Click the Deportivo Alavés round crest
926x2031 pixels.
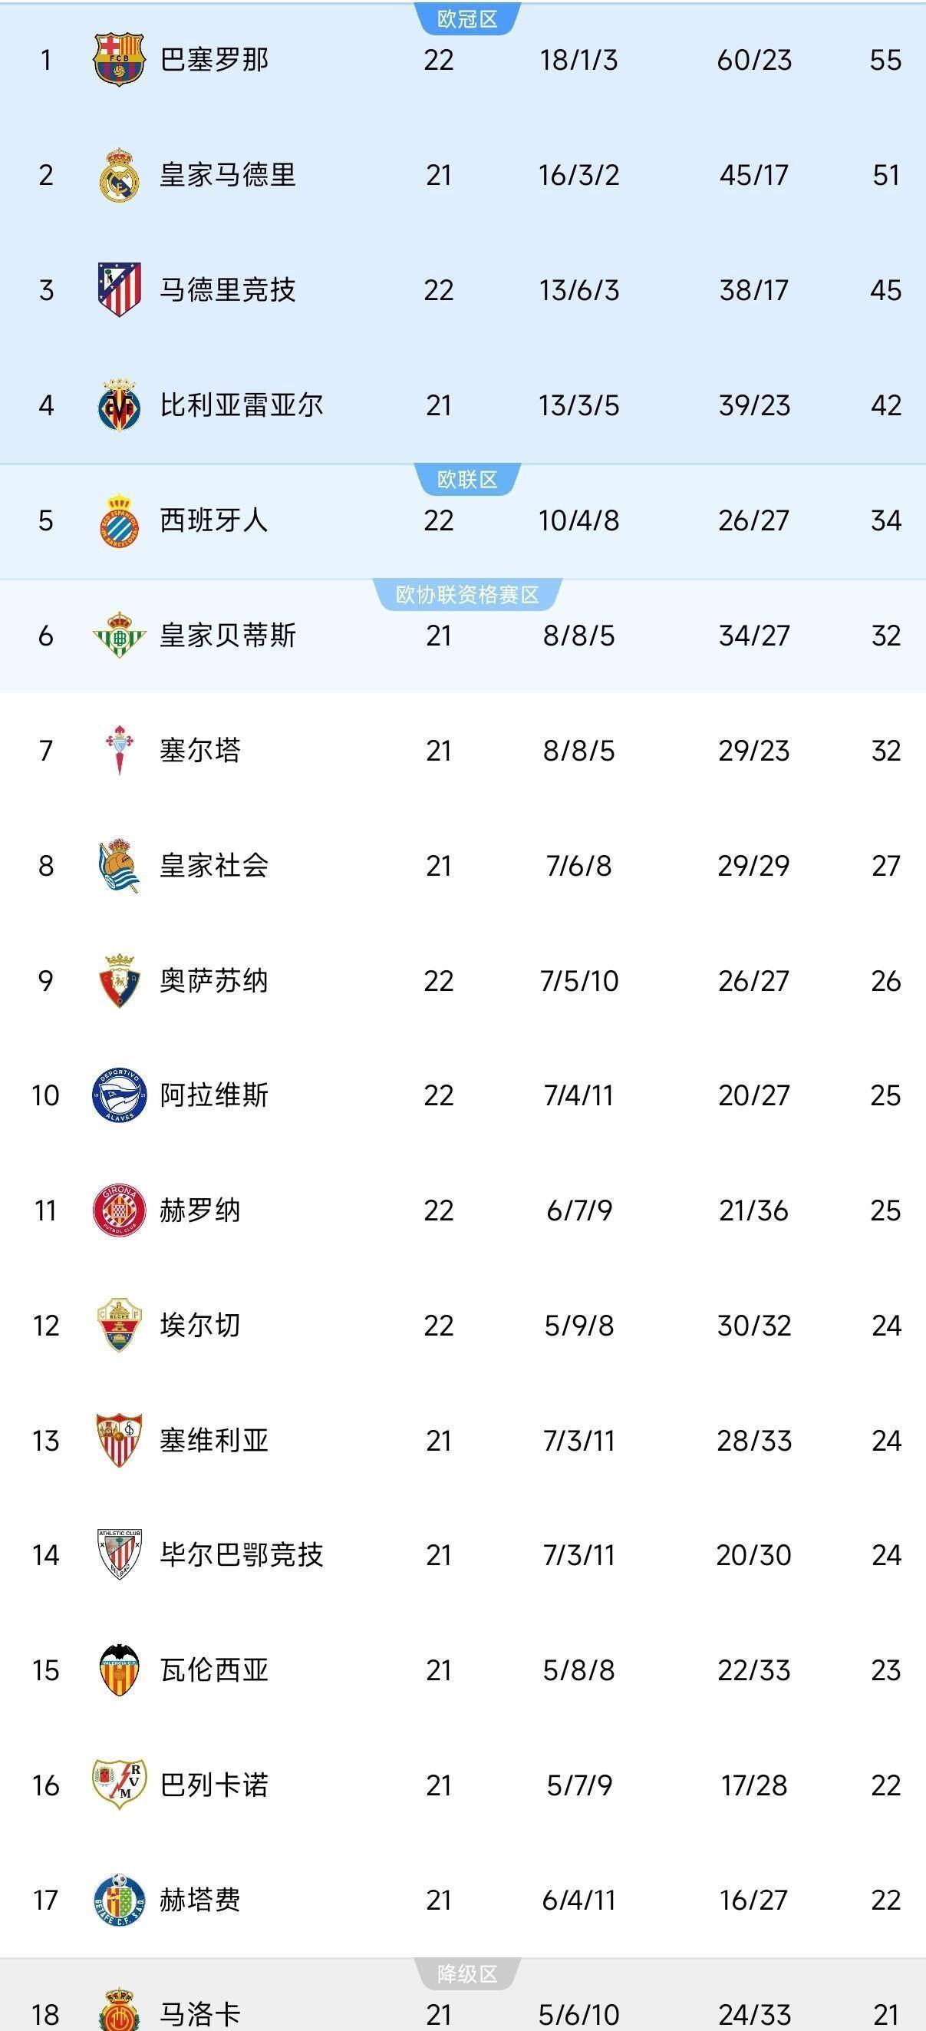(x=119, y=1095)
